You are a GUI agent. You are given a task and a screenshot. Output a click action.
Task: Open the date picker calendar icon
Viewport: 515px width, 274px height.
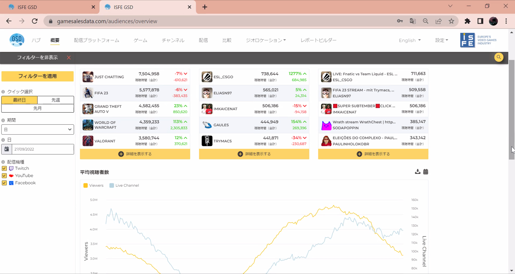point(7,149)
